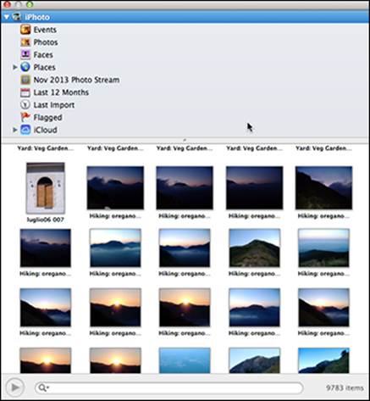Open the Flagged flag icon
This screenshot has width=370, height=401.
(25, 117)
